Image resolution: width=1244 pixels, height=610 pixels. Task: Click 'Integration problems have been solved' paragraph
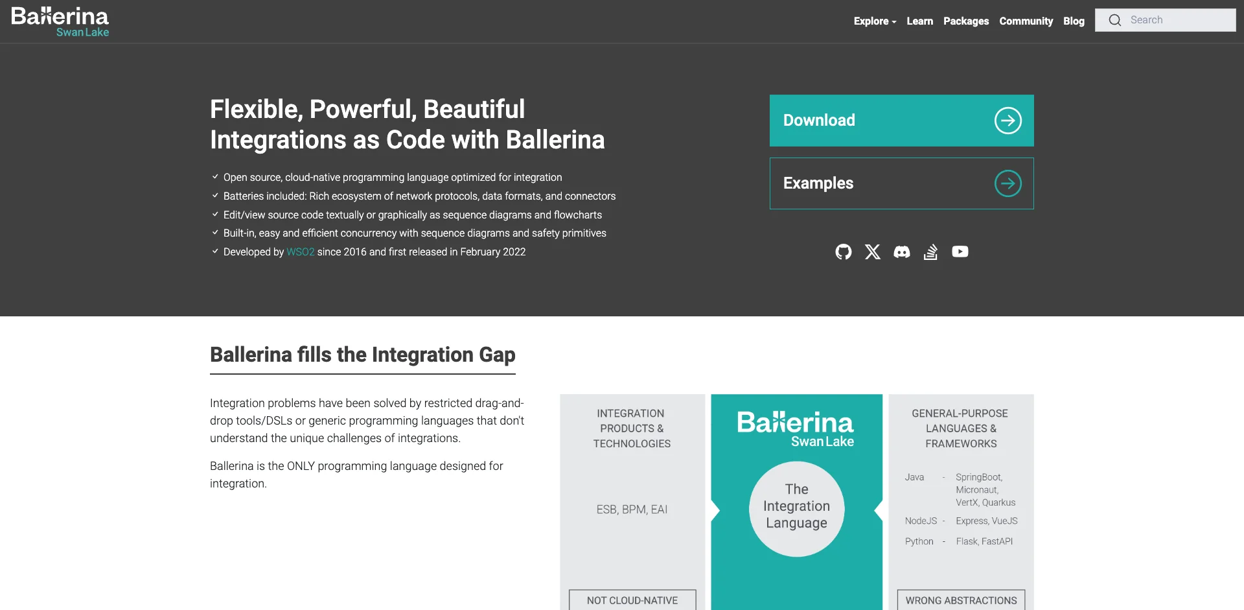tap(367, 420)
